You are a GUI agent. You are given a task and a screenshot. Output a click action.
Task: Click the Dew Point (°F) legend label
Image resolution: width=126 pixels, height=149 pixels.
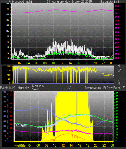tap(116, 88)
